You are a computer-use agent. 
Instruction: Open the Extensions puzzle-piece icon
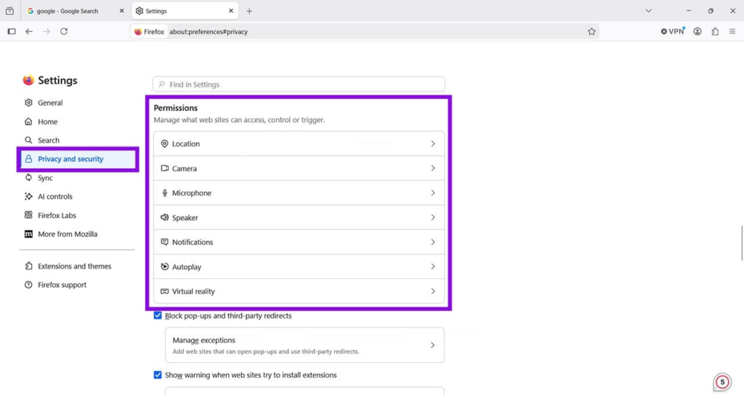(715, 32)
